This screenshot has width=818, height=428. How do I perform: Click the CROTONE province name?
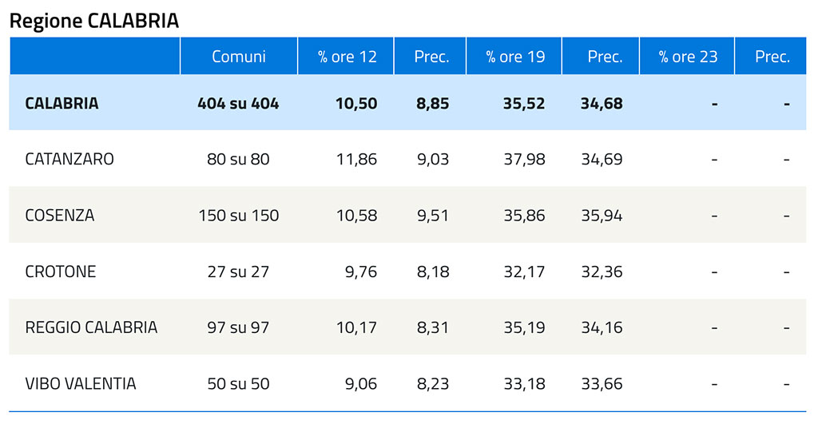[x=61, y=271]
